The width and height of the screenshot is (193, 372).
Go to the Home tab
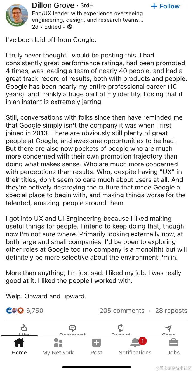(19, 346)
